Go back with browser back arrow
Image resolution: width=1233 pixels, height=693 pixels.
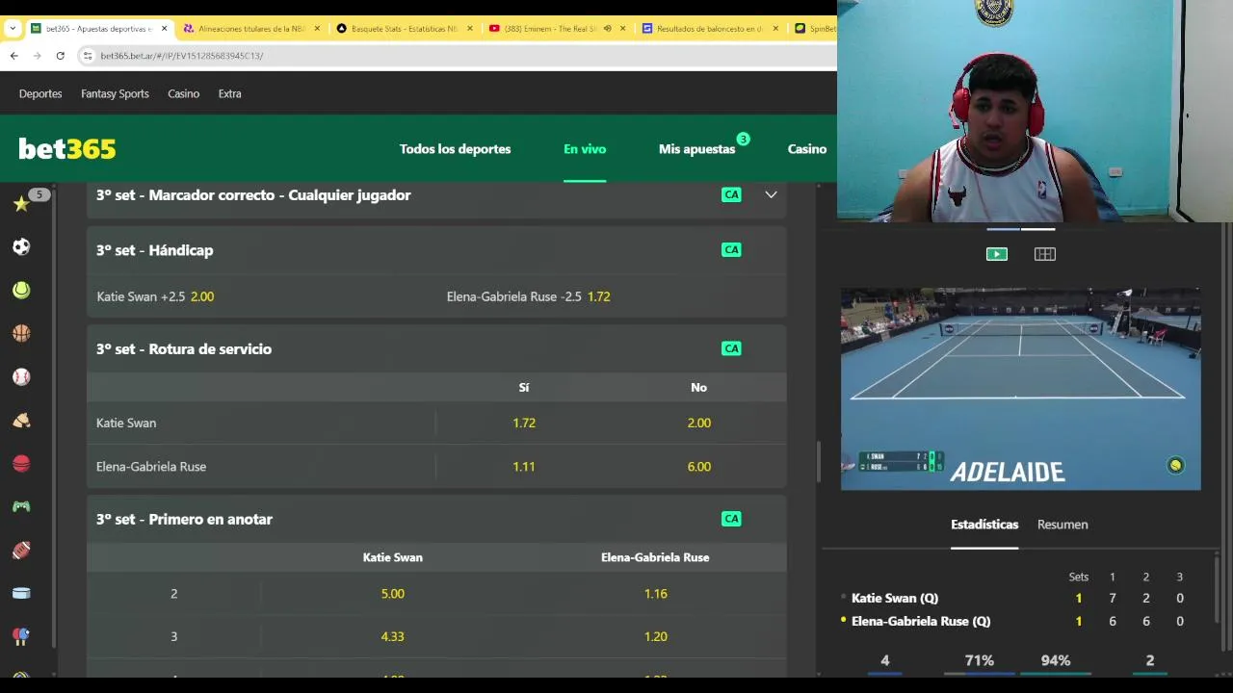click(x=13, y=56)
